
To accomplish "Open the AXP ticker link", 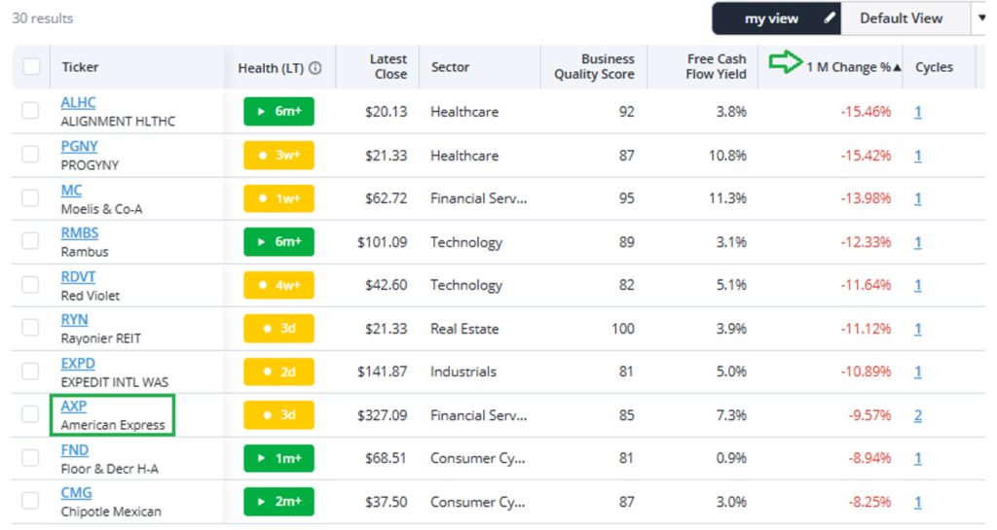I will [74, 406].
